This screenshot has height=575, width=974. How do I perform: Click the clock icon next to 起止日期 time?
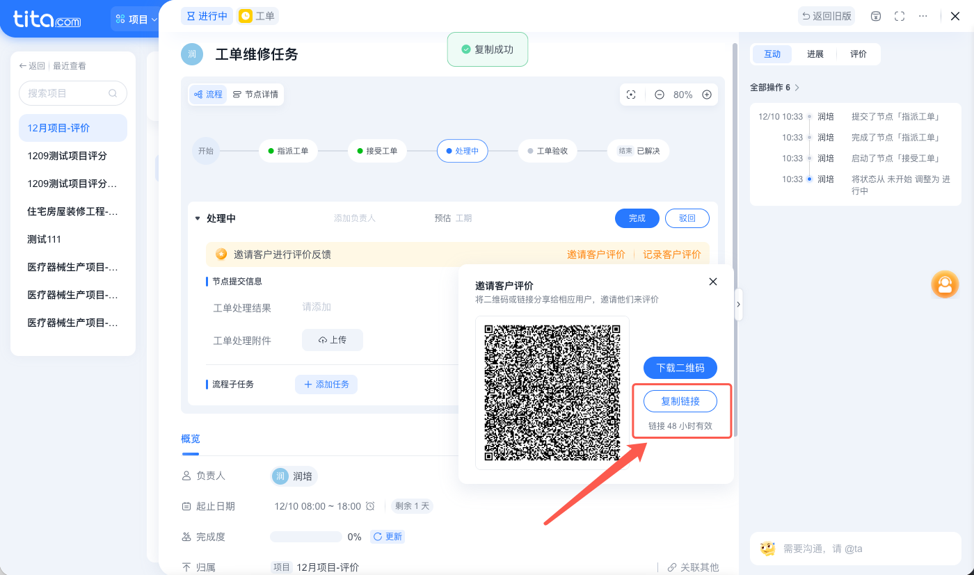click(x=370, y=506)
